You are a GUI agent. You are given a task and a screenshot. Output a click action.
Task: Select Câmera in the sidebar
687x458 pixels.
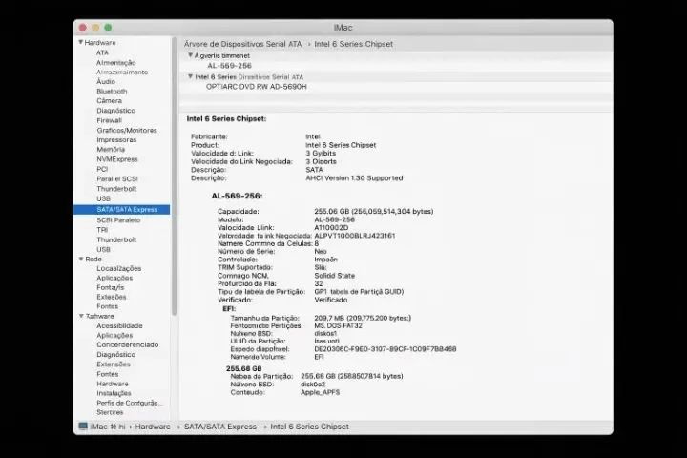click(x=109, y=101)
